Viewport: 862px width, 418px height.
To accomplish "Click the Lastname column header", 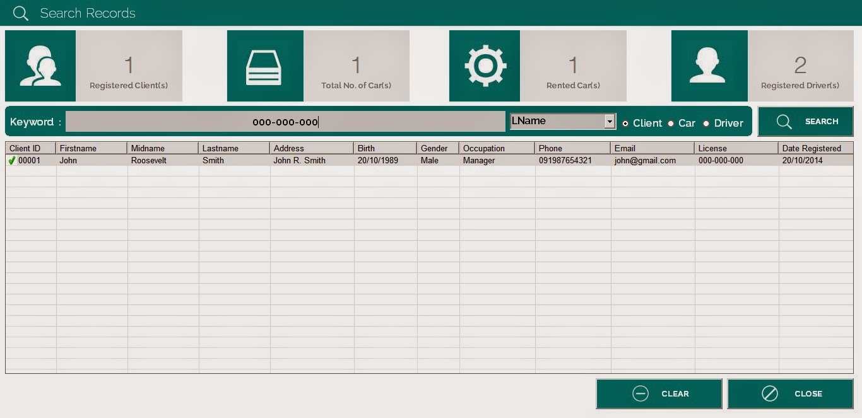I will pyautogui.click(x=233, y=148).
